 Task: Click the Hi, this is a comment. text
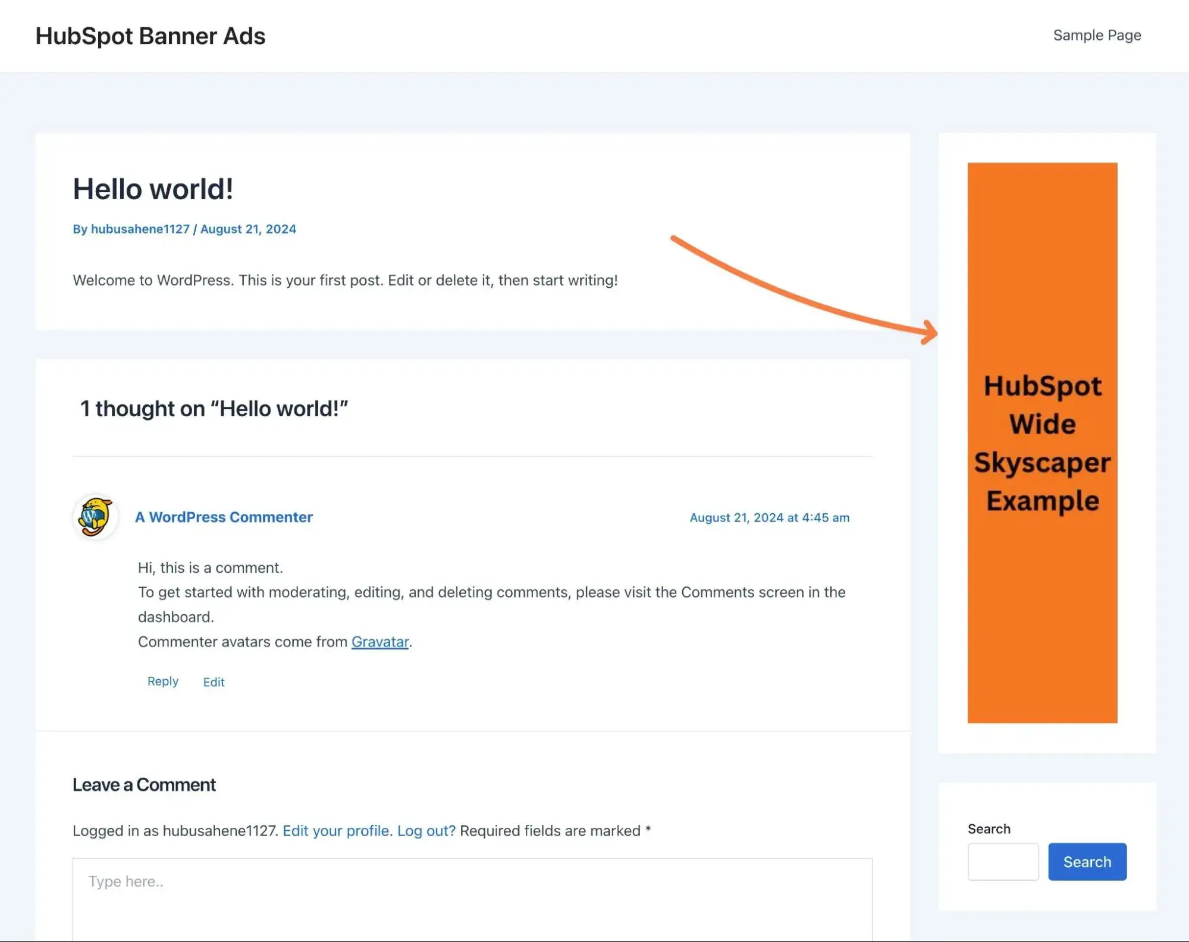click(211, 567)
